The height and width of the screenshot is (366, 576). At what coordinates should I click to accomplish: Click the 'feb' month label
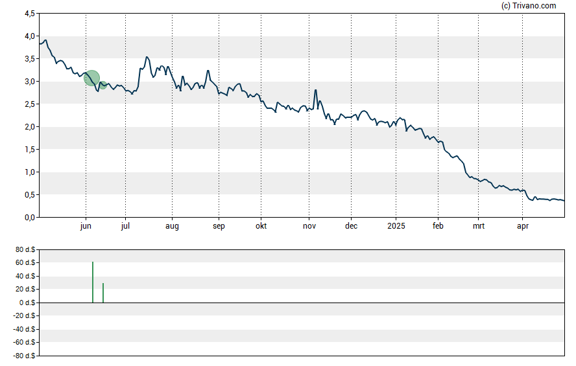[x=438, y=226]
